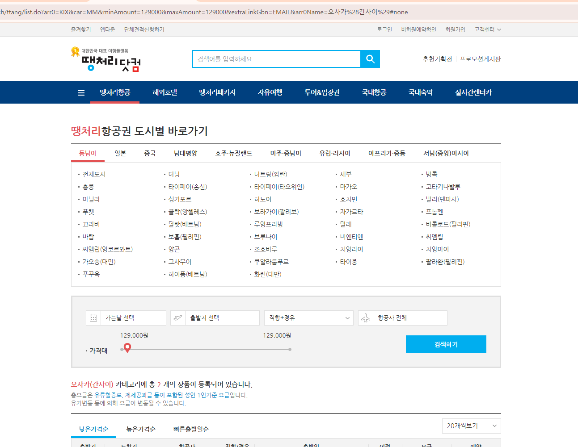578x447 pixels.
Task: Click the red price slider pin marker
Action: [x=127, y=347]
